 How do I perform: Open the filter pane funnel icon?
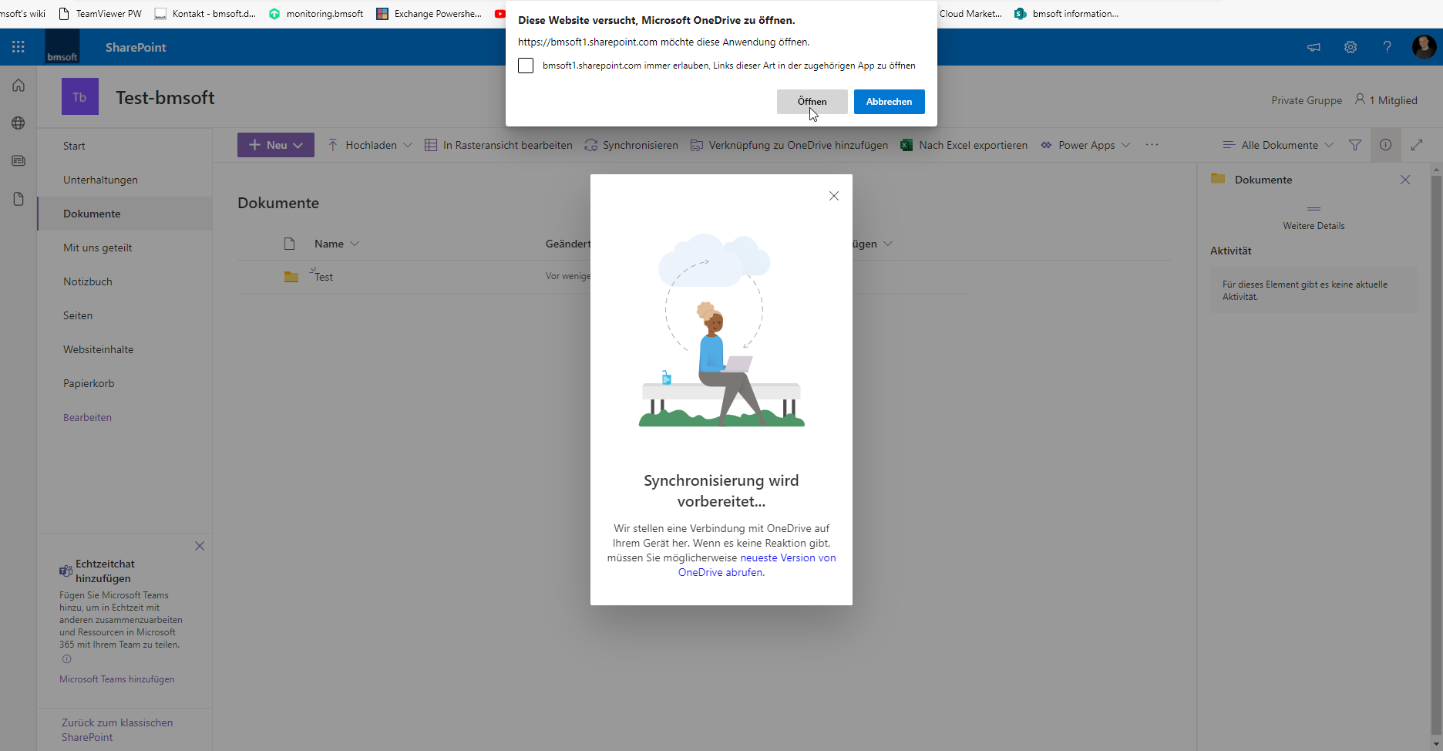1354,145
